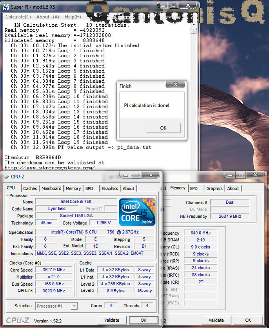
Task: Maximize the Super PI window
Action: pyautogui.click(x=173, y=5)
